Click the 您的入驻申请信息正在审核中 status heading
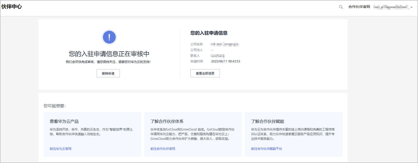This screenshot has height=163, width=418. point(109,54)
